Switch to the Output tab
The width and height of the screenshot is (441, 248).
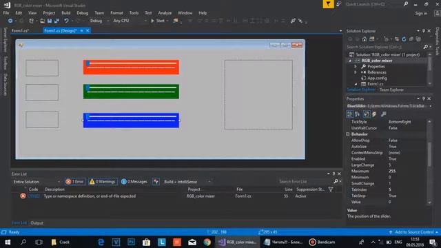[37, 223]
